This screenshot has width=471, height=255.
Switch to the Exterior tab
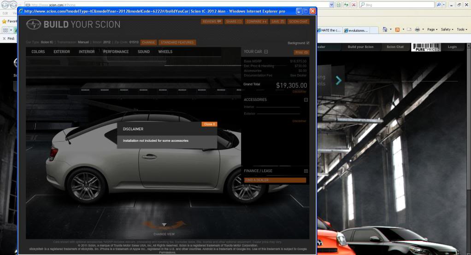(62, 52)
